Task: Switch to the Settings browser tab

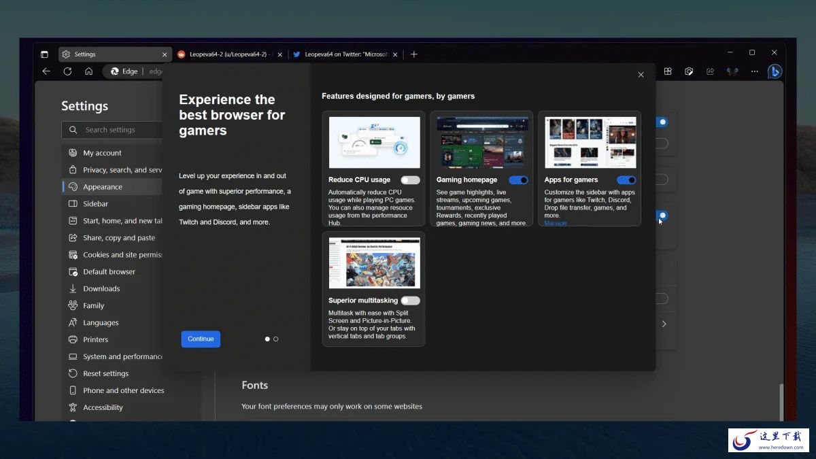Action: [x=114, y=54]
